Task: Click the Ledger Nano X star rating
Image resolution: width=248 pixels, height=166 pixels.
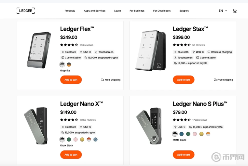Action: point(69,120)
